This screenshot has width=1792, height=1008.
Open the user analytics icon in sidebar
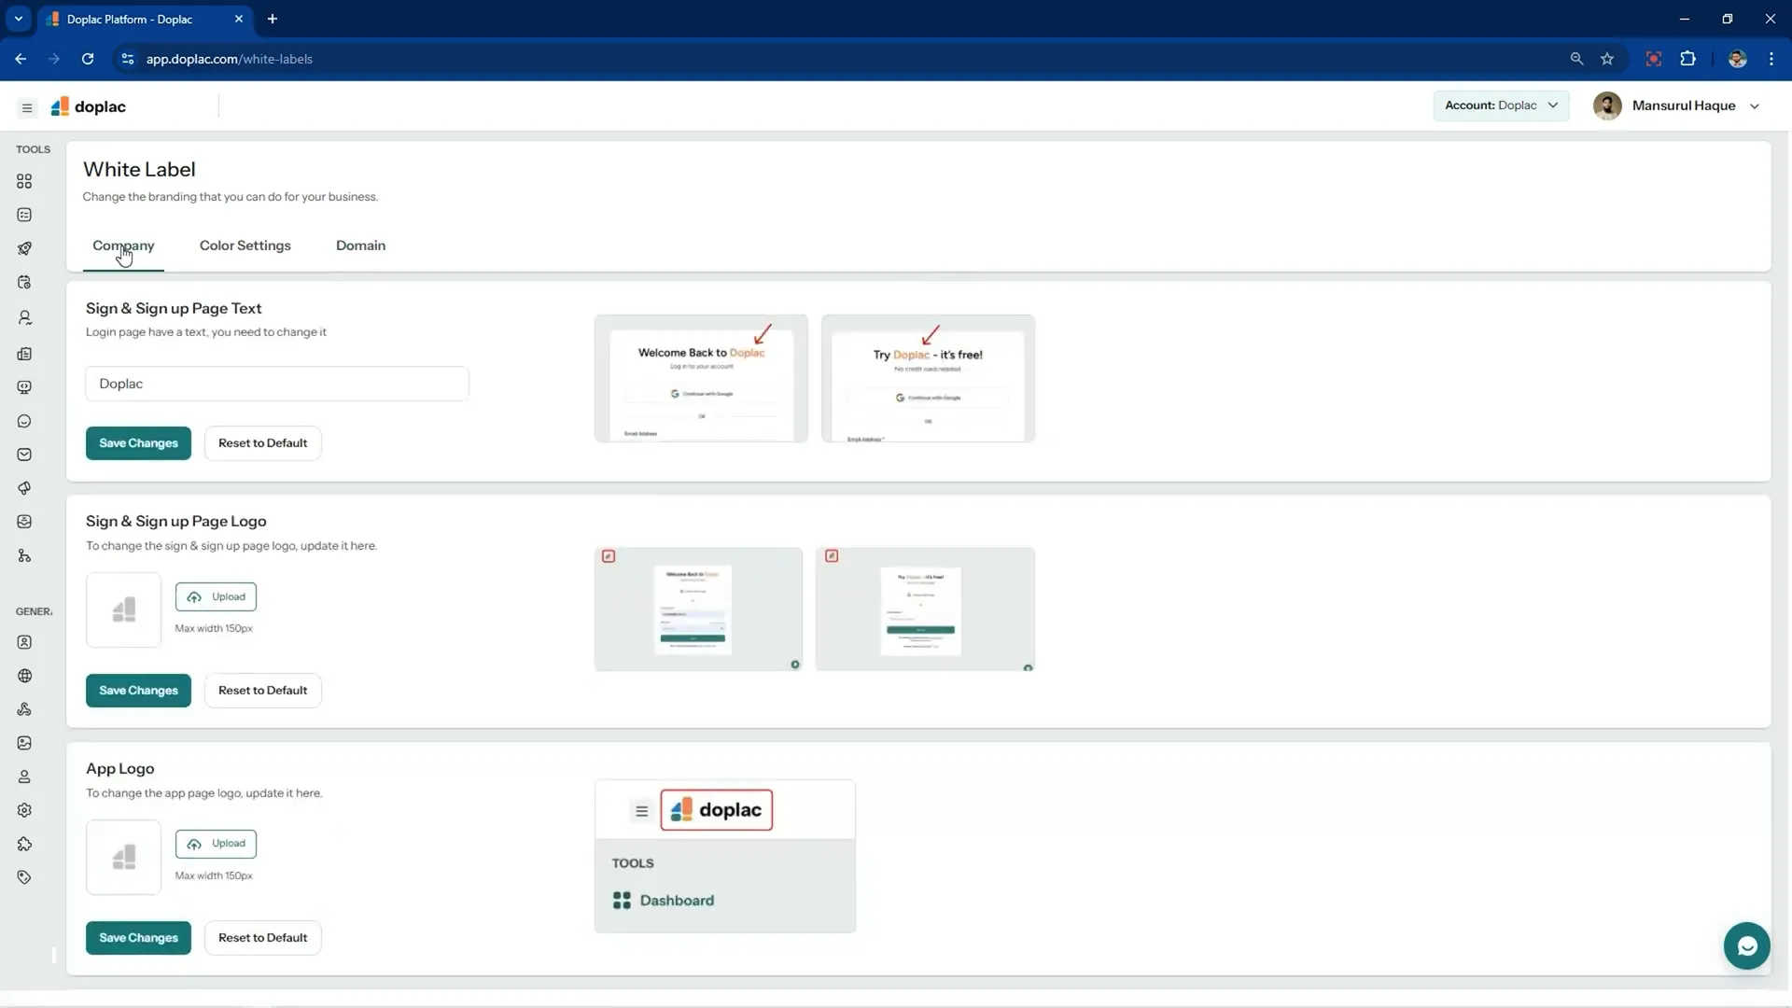click(24, 317)
